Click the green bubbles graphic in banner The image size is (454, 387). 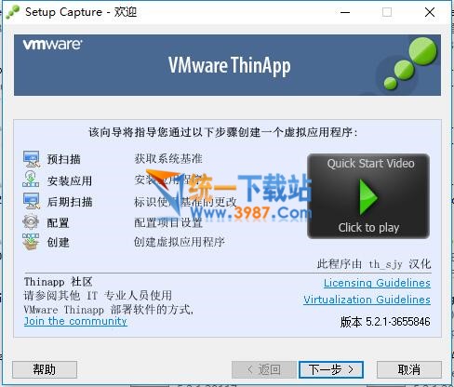click(x=409, y=63)
